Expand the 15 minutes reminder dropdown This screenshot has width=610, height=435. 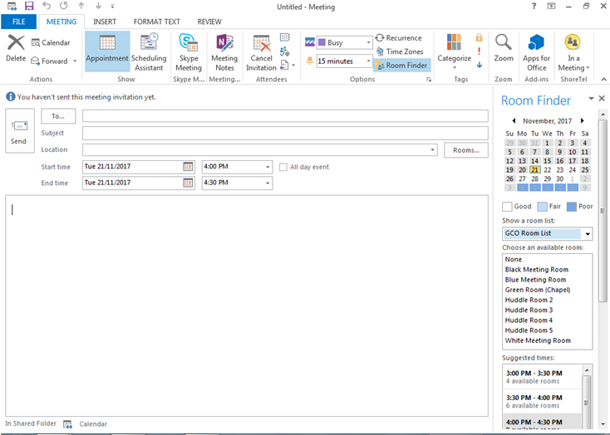click(368, 61)
